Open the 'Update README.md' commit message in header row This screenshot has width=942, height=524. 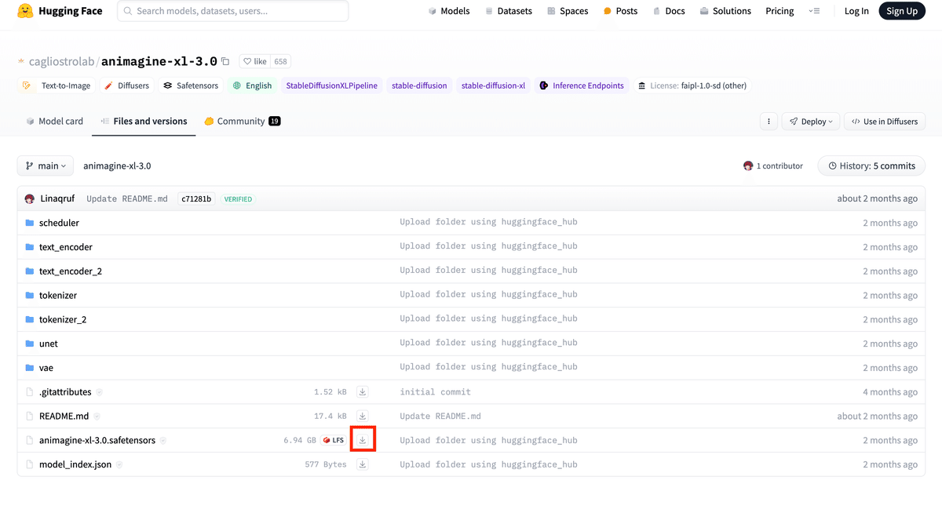pos(127,199)
